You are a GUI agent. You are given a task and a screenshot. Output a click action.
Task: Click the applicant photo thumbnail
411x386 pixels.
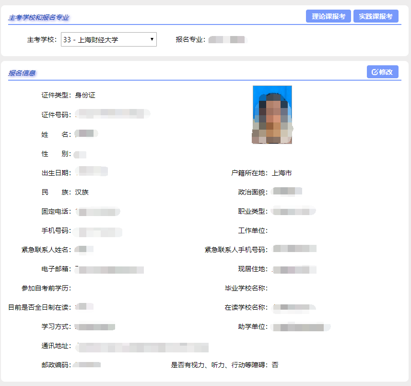(272, 115)
